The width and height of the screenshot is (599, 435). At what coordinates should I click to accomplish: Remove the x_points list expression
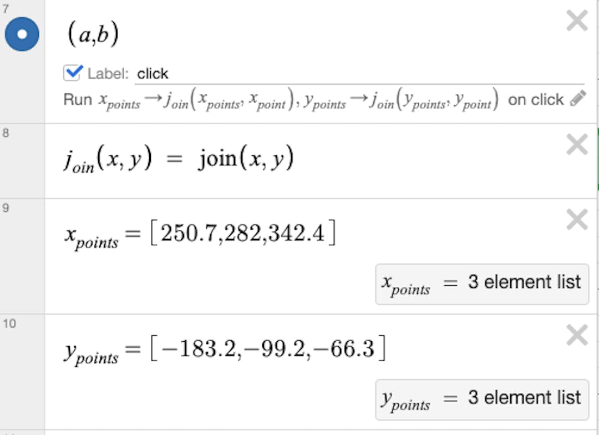pyautogui.click(x=577, y=220)
